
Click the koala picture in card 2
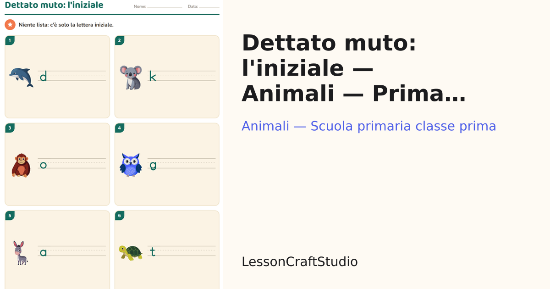click(x=131, y=77)
